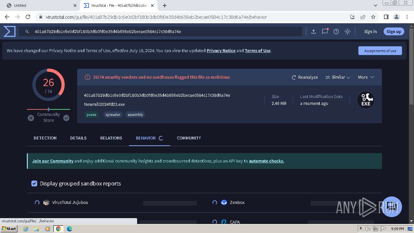414x233 pixels.
Task: Click the EXE file type icon
Action: click(x=366, y=100)
